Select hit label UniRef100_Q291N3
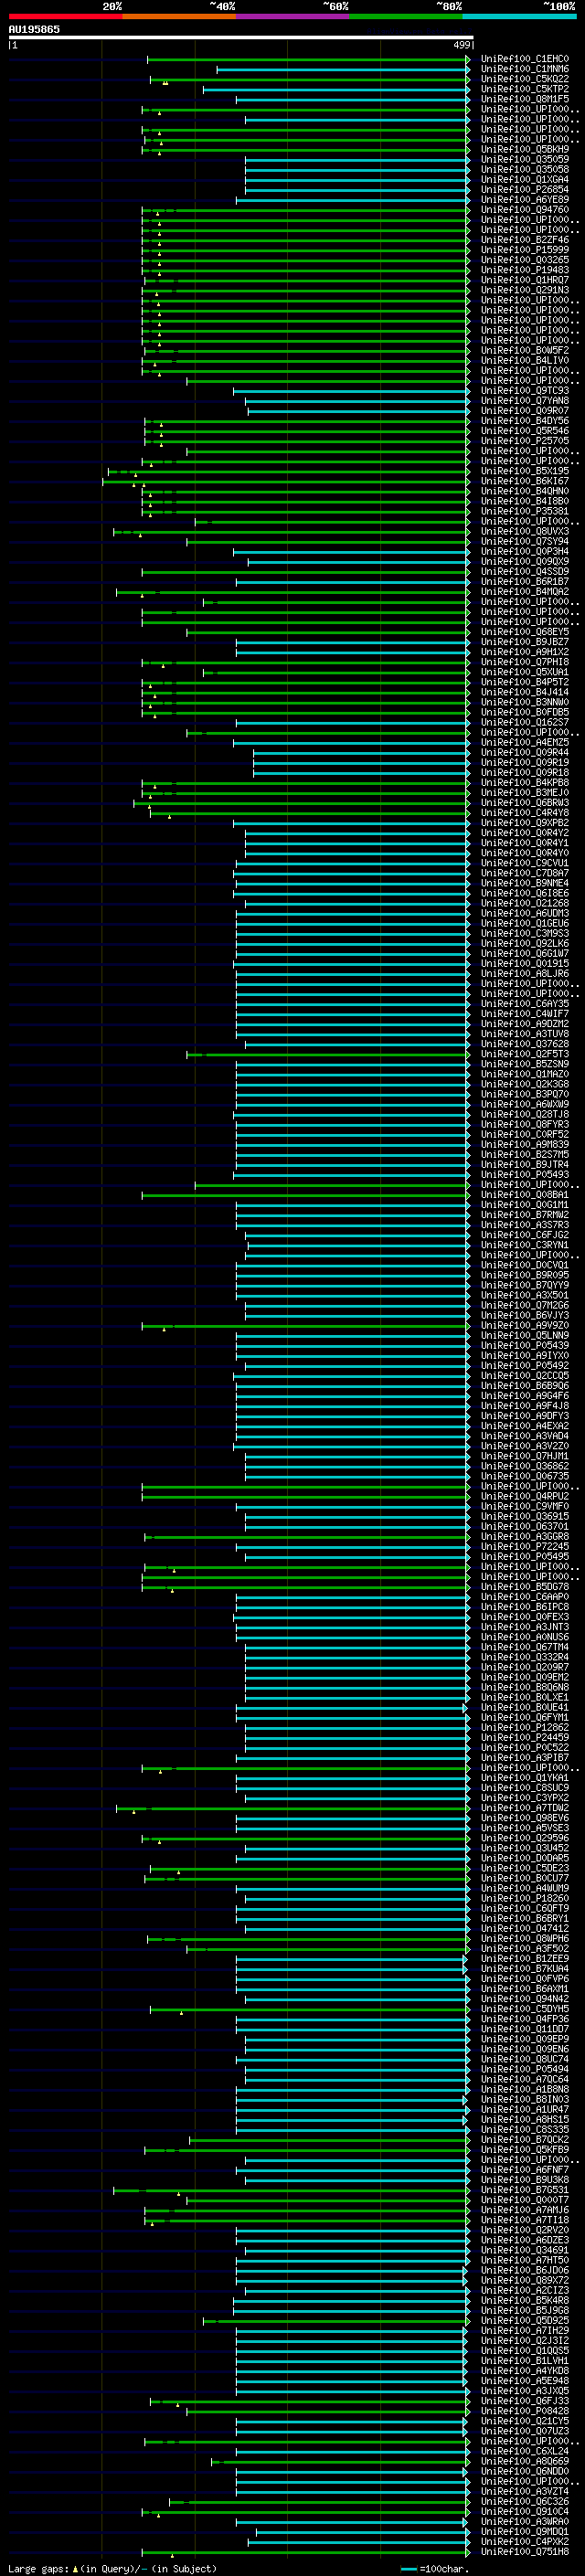The width and height of the screenshot is (585, 2576). pos(524,290)
